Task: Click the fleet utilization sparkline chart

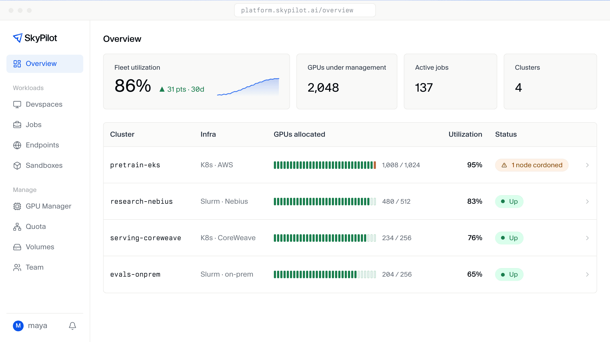Action: (x=248, y=87)
